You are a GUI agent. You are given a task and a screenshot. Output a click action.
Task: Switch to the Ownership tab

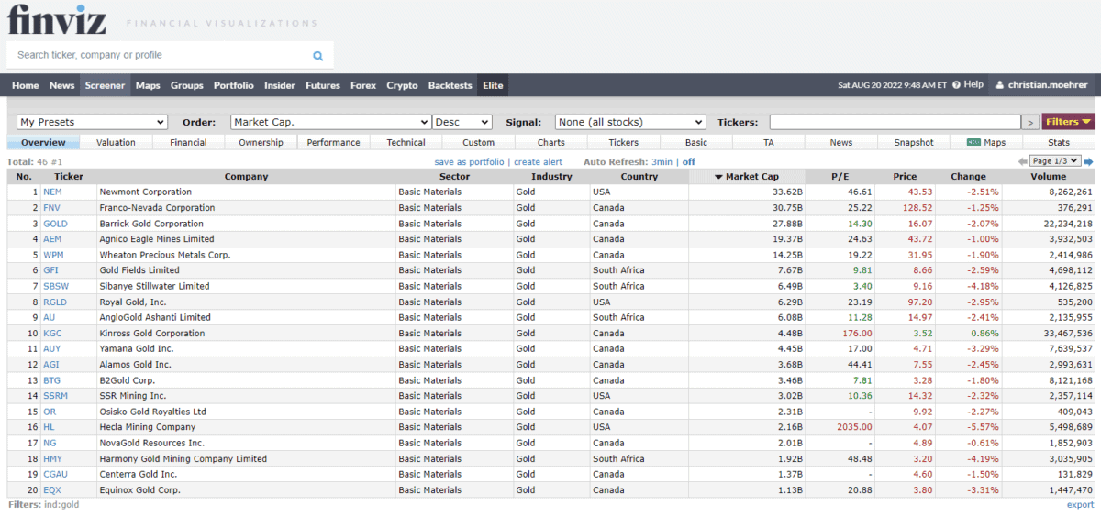[261, 142]
